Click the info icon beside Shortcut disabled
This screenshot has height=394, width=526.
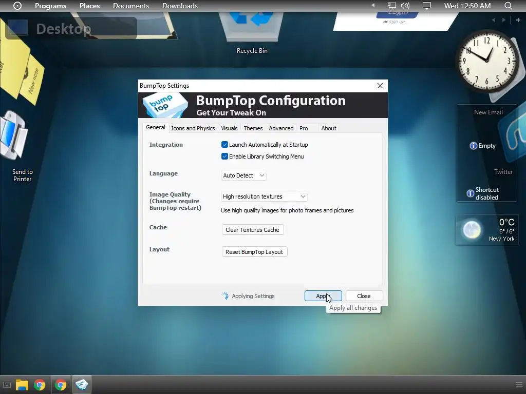(471, 193)
